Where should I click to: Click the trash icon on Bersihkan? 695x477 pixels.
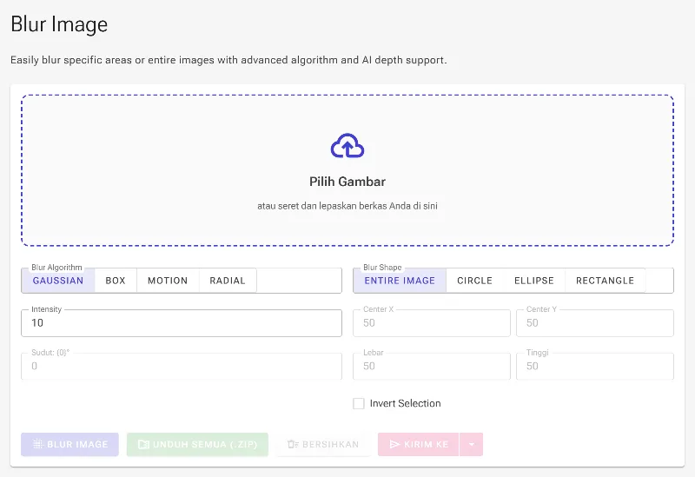click(293, 444)
